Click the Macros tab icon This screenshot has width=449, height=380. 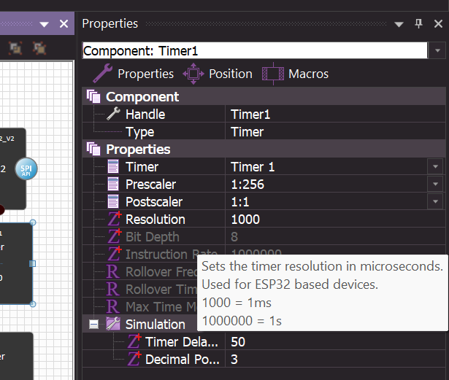coord(273,74)
